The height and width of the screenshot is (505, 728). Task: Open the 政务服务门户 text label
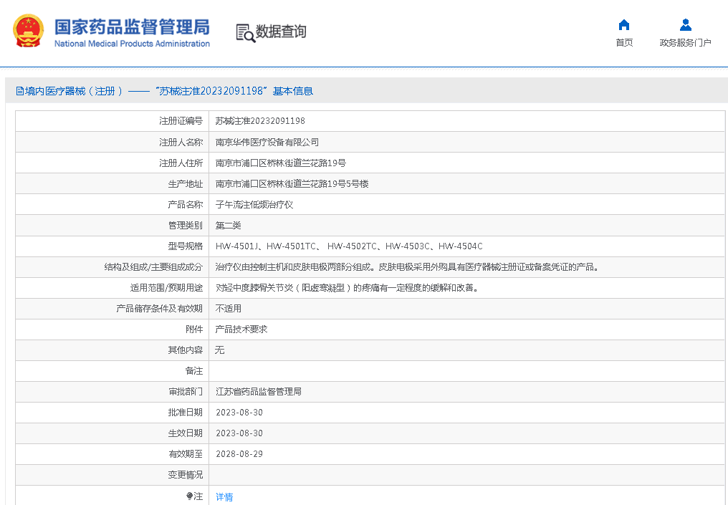point(685,43)
